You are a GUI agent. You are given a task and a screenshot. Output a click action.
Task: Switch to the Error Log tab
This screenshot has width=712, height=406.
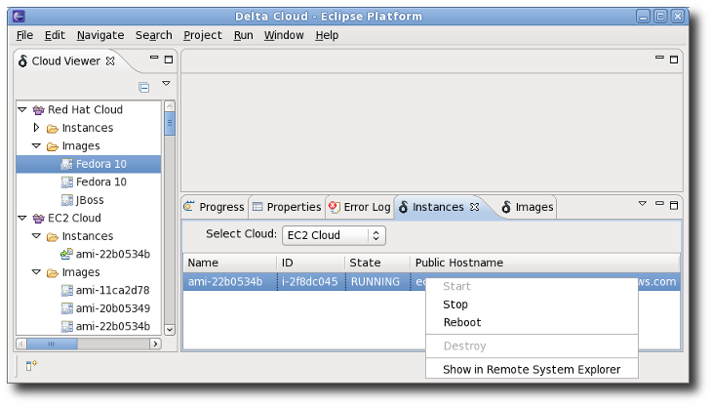pyautogui.click(x=360, y=207)
